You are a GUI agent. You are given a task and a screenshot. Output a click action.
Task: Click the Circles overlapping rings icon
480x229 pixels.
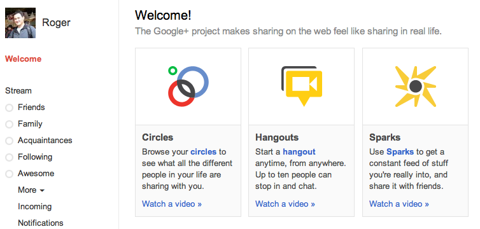188,87
